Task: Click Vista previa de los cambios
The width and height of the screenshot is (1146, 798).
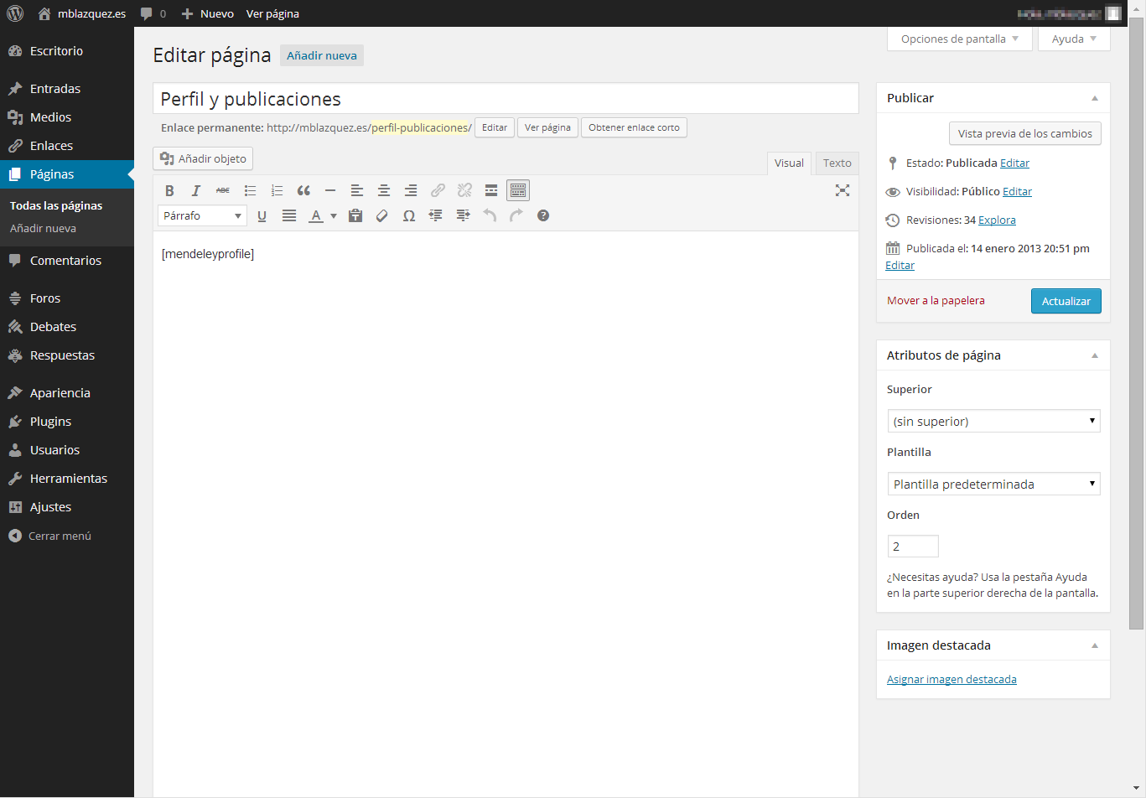Action: point(1024,133)
